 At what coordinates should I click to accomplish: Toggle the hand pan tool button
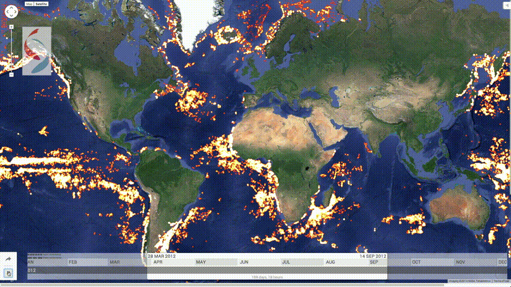pyautogui.click(x=9, y=273)
